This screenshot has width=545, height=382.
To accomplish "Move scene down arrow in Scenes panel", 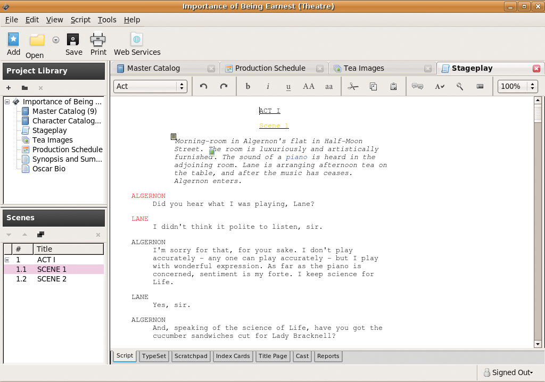I will click(x=9, y=235).
